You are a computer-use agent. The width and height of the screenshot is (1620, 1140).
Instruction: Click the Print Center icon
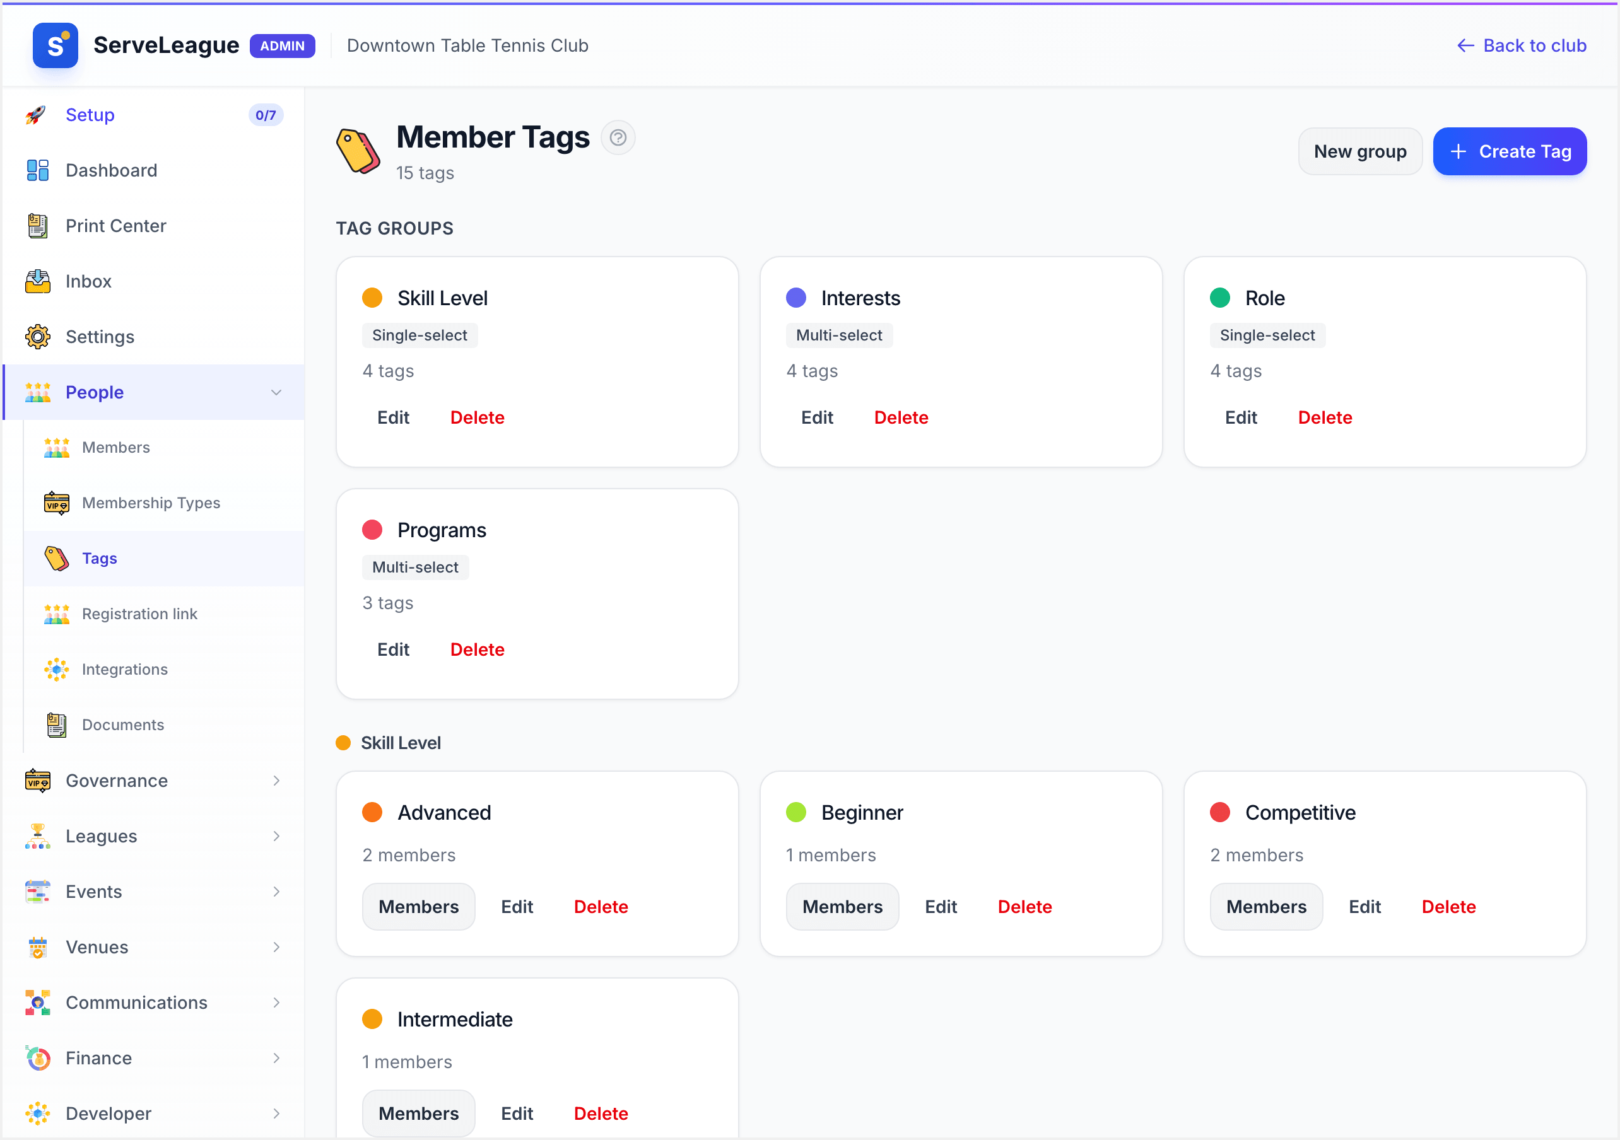[x=37, y=226]
